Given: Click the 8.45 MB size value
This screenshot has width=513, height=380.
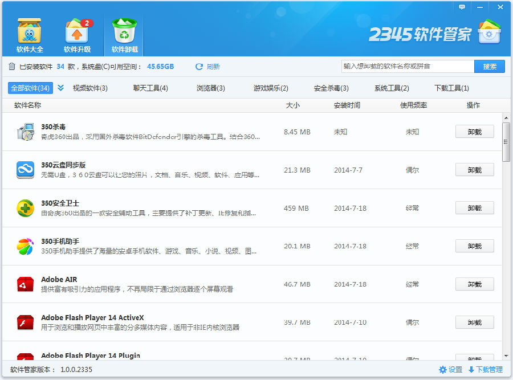Looking at the screenshot, I should click(297, 132).
